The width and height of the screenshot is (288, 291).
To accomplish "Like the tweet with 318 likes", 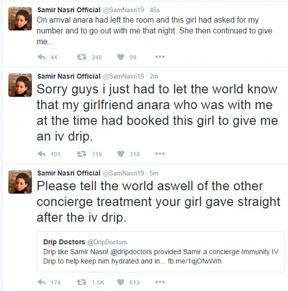I will tap(121, 154).
